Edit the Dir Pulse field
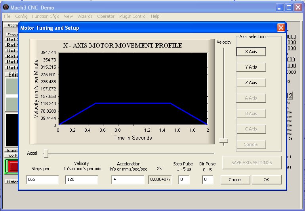The image size is (305, 211). (x=208, y=180)
